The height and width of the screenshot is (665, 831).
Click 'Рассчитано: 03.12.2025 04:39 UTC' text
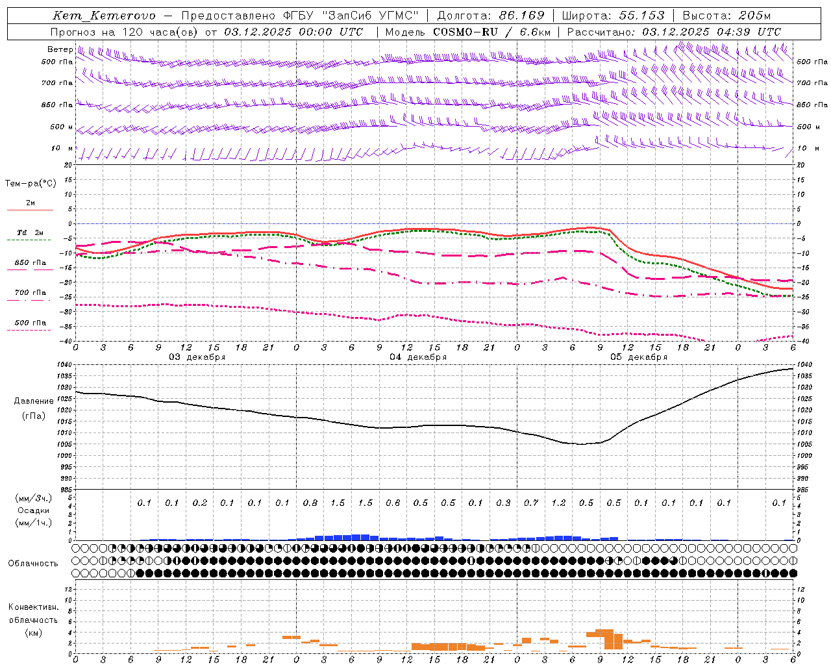[x=674, y=32]
